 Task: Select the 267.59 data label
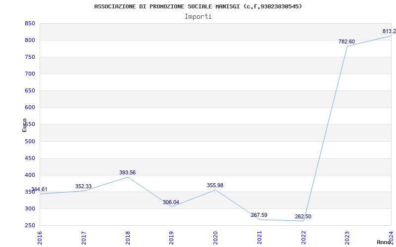pyautogui.click(x=259, y=215)
